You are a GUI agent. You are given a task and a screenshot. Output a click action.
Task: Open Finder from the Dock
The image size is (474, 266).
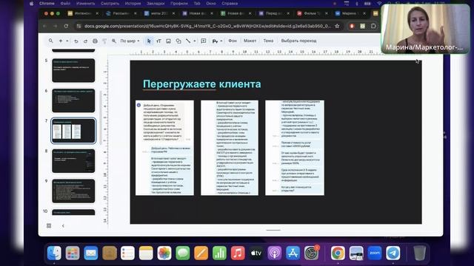(x=54, y=253)
